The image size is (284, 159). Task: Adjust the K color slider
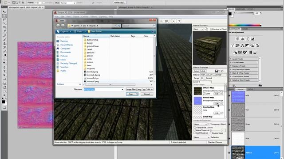(x=245, y=13)
